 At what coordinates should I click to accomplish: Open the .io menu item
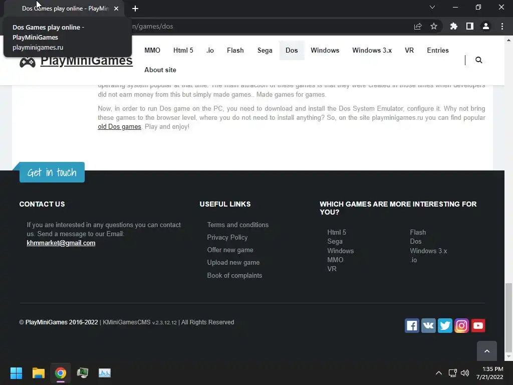[x=210, y=51]
